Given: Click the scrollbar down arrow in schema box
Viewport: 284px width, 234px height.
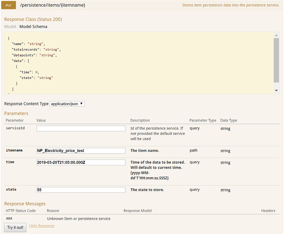Looking at the screenshot, I should click(x=277, y=90).
